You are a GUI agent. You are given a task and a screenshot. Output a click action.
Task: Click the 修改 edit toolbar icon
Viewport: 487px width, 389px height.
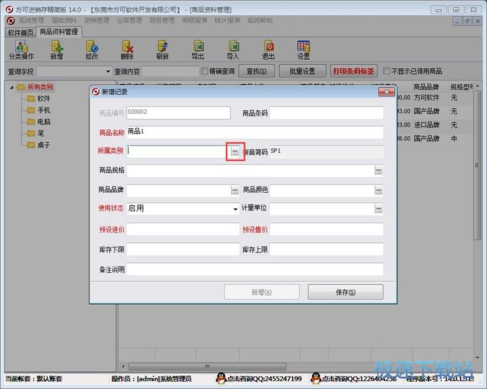click(92, 50)
